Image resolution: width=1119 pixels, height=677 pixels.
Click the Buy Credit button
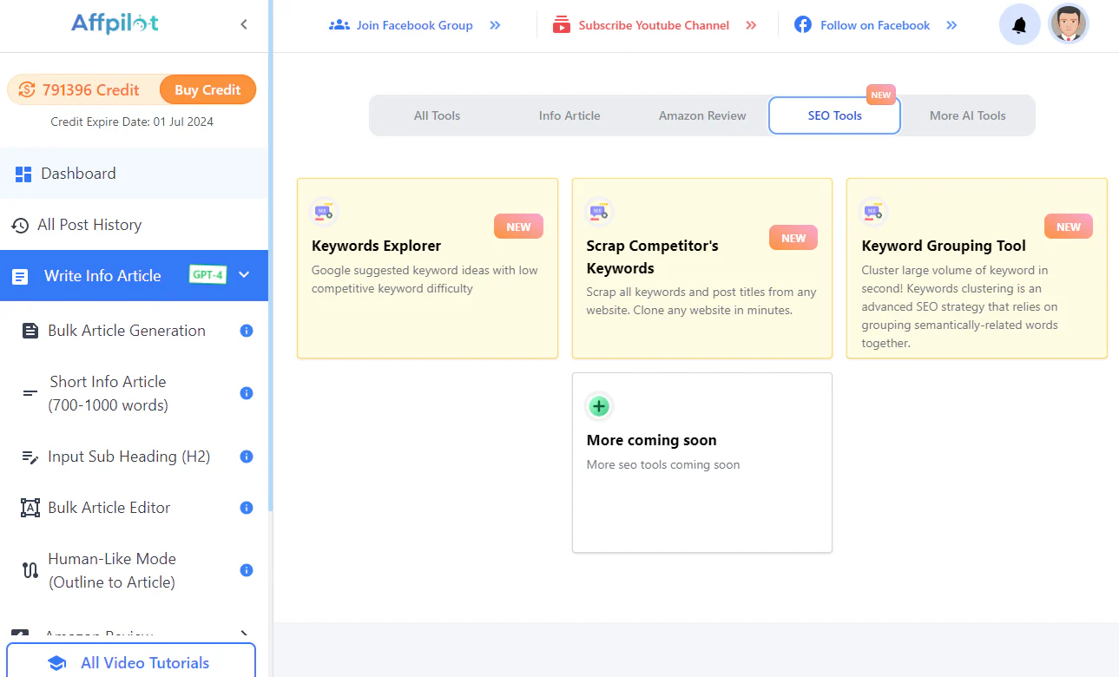207,89
